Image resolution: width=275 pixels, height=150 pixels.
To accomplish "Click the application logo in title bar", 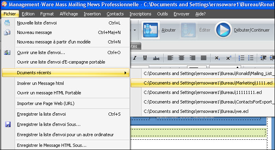I will (x=4, y=4).
